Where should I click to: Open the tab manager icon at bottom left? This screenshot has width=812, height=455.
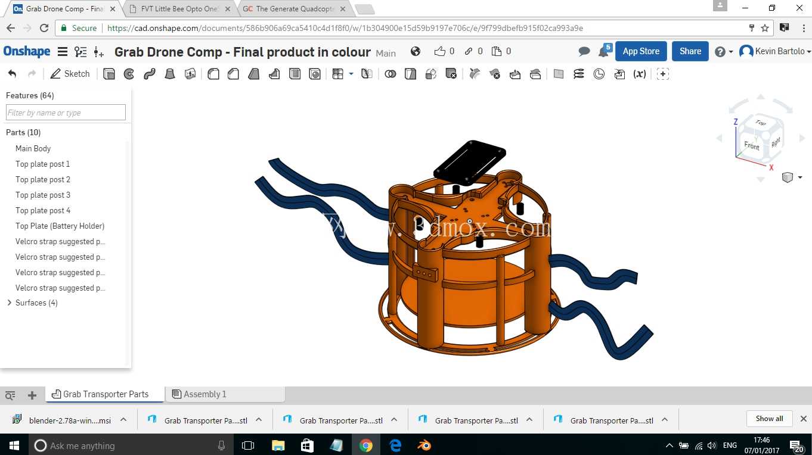(x=10, y=395)
